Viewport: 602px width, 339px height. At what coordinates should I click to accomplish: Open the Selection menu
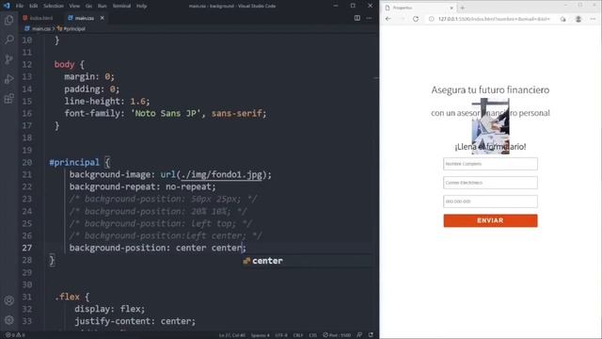(54, 6)
